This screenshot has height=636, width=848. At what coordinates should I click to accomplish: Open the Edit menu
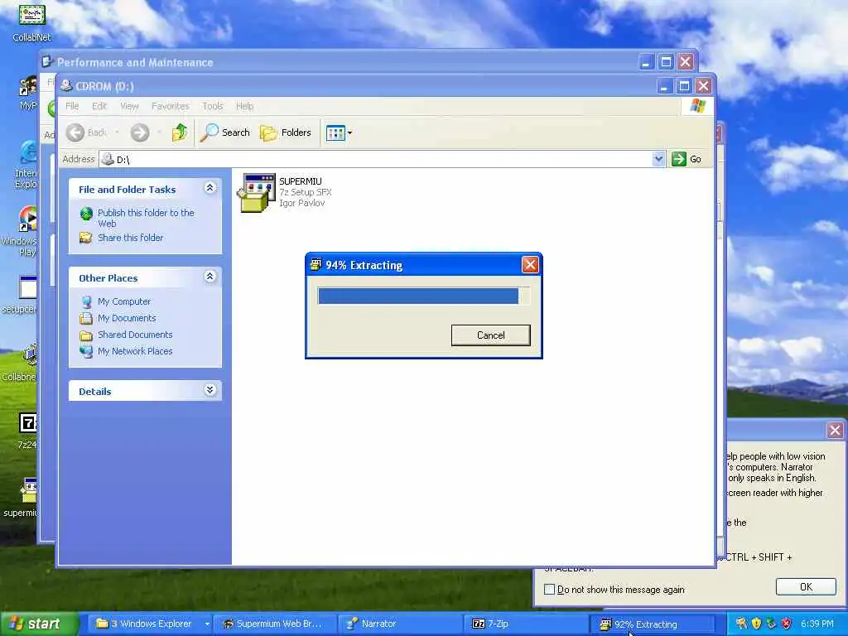[x=99, y=106]
